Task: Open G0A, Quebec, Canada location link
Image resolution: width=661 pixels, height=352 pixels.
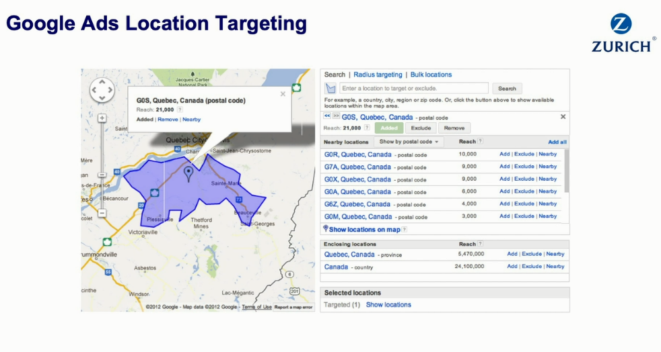Action: (357, 191)
